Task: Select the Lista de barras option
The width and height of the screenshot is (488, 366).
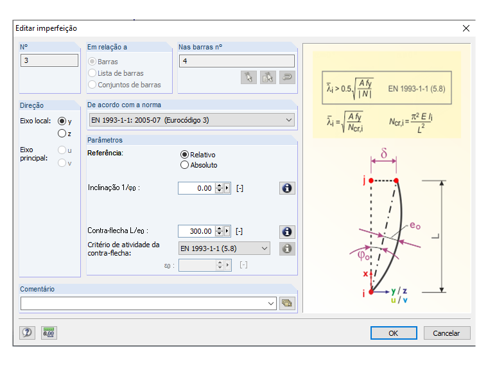Action: [x=92, y=73]
